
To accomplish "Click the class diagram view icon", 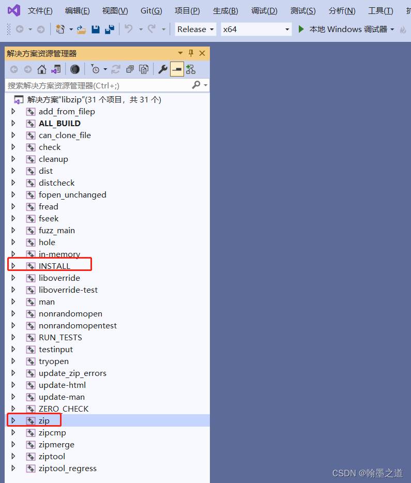I will click(191, 69).
